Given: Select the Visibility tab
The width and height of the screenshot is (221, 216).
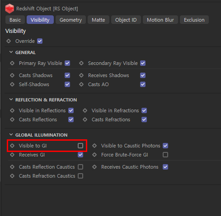Looking at the screenshot, I should (40, 20).
